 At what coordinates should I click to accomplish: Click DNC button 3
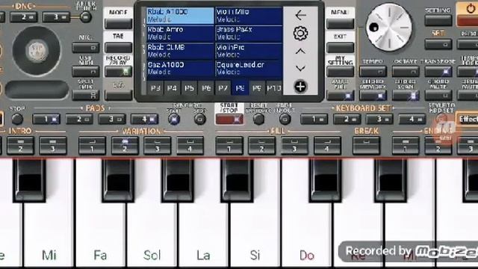(x=57, y=17)
